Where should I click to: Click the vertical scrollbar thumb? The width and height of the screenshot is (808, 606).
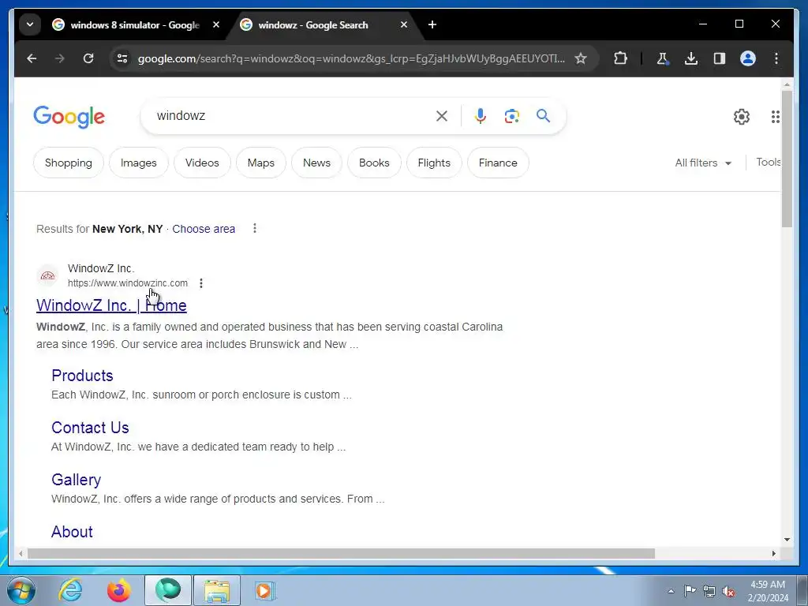[x=787, y=159]
